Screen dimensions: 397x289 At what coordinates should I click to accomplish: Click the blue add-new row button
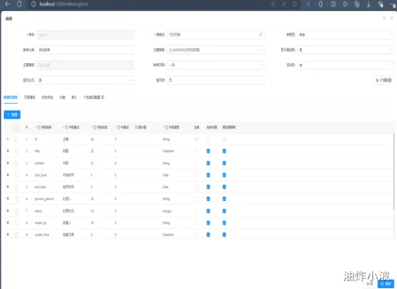(12, 115)
